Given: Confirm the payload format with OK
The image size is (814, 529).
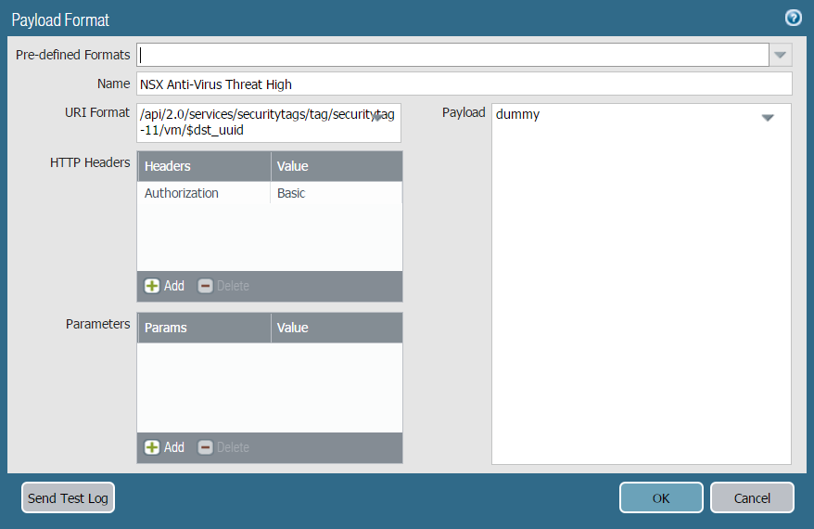Looking at the screenshot, I should (661, 497).
